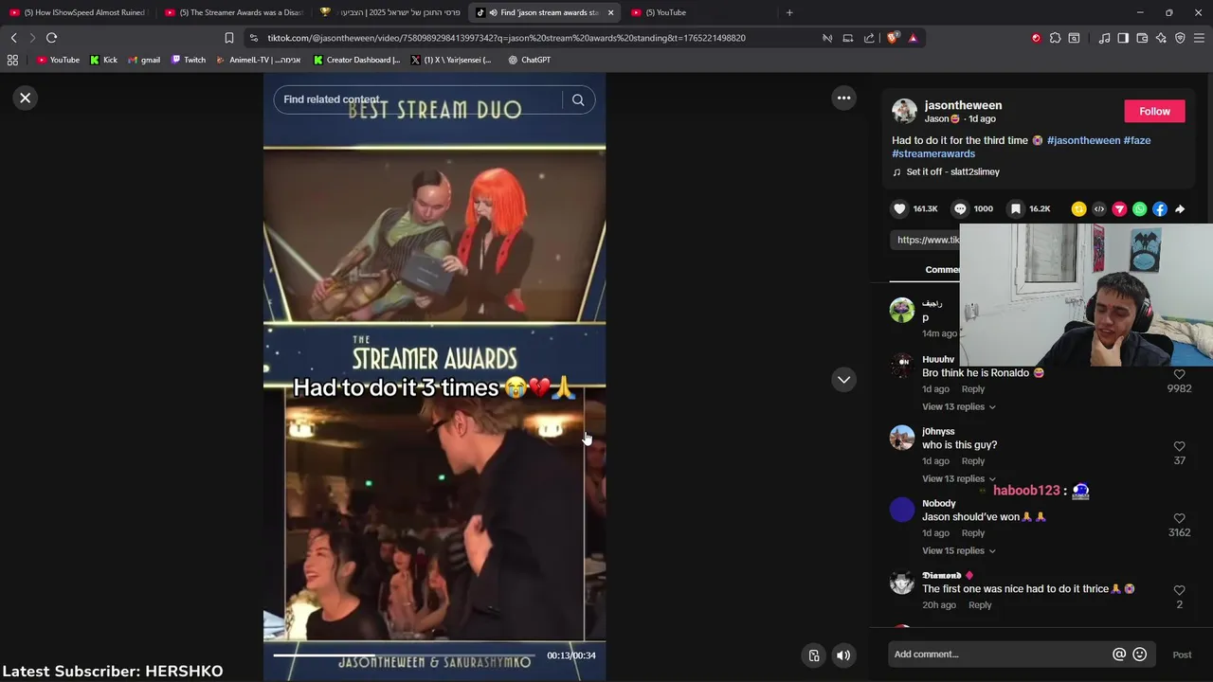1213x682 pixels.
Task: Close the TikTok video viewer with X
Action: [26, 98]
